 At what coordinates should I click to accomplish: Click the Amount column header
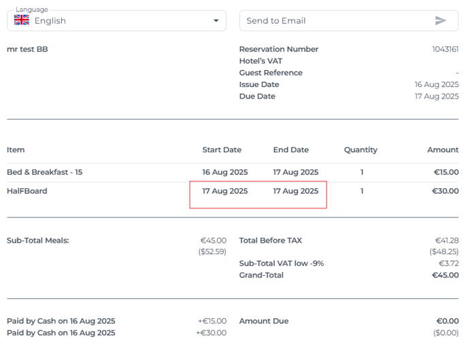[443, 150]
